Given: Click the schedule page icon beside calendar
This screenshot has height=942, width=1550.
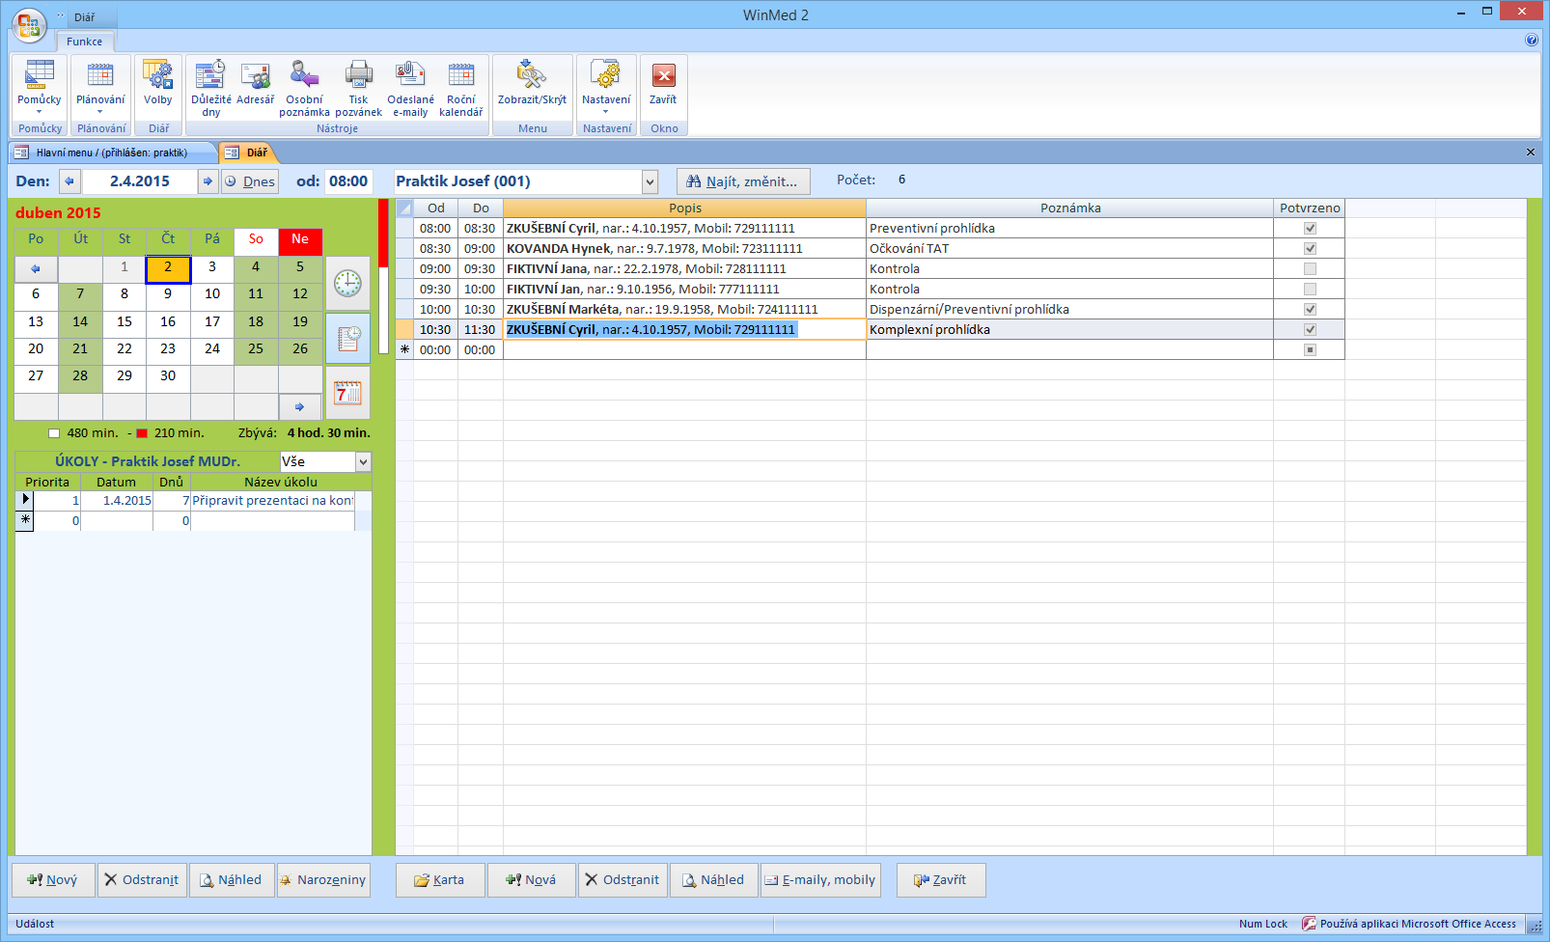Looking at the screenshot, I should 347,338.
